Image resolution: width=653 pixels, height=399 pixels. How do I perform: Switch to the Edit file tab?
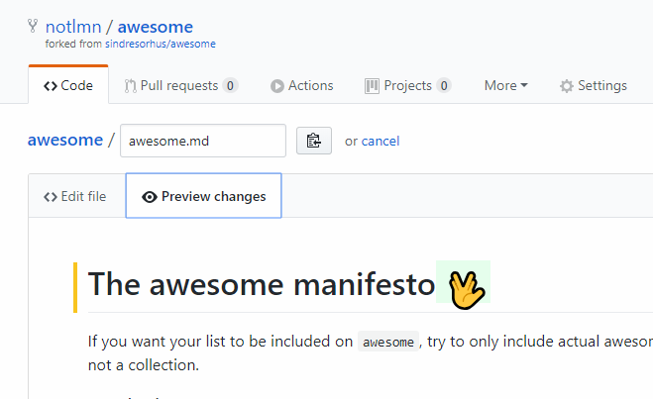tap(75, 196)
